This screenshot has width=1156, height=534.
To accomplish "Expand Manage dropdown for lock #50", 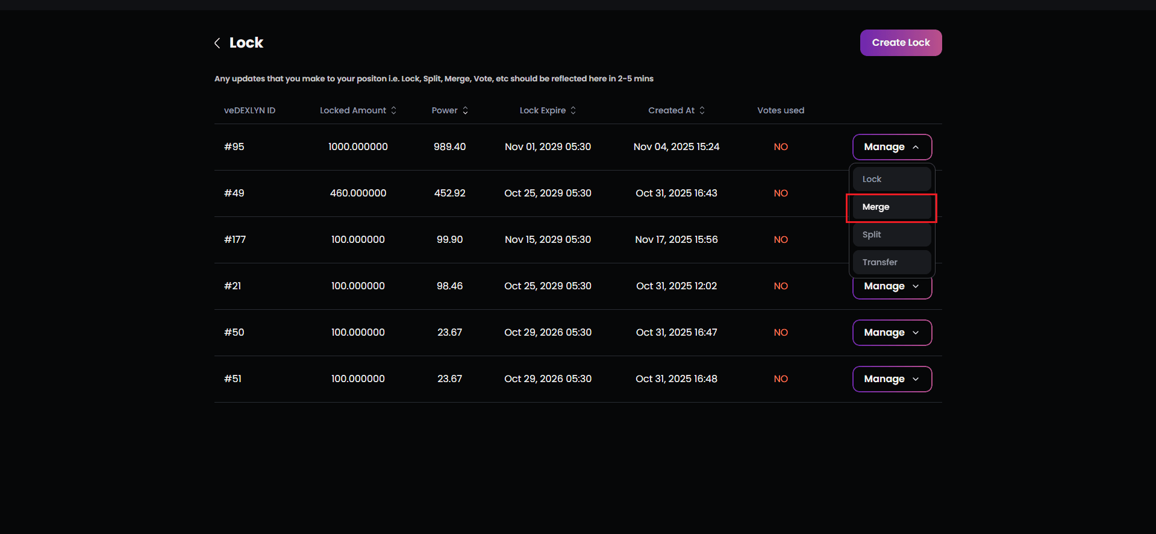I will point(892,333).
